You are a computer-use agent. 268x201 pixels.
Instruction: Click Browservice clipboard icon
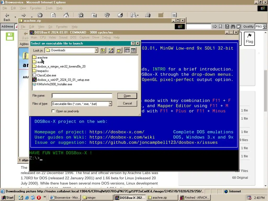coord(239,26)
